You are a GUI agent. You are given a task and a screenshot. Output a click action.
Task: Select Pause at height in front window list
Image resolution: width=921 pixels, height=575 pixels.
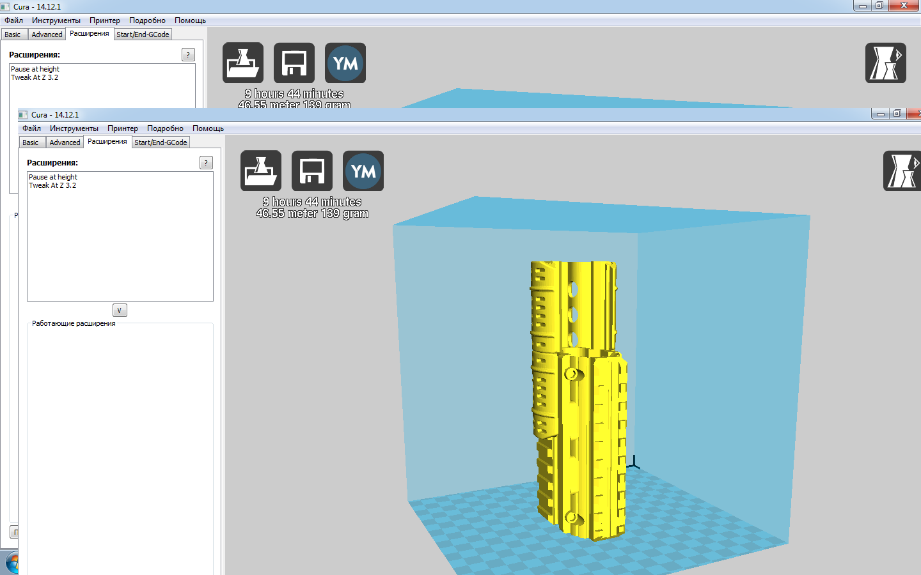(x=53, y=177)
